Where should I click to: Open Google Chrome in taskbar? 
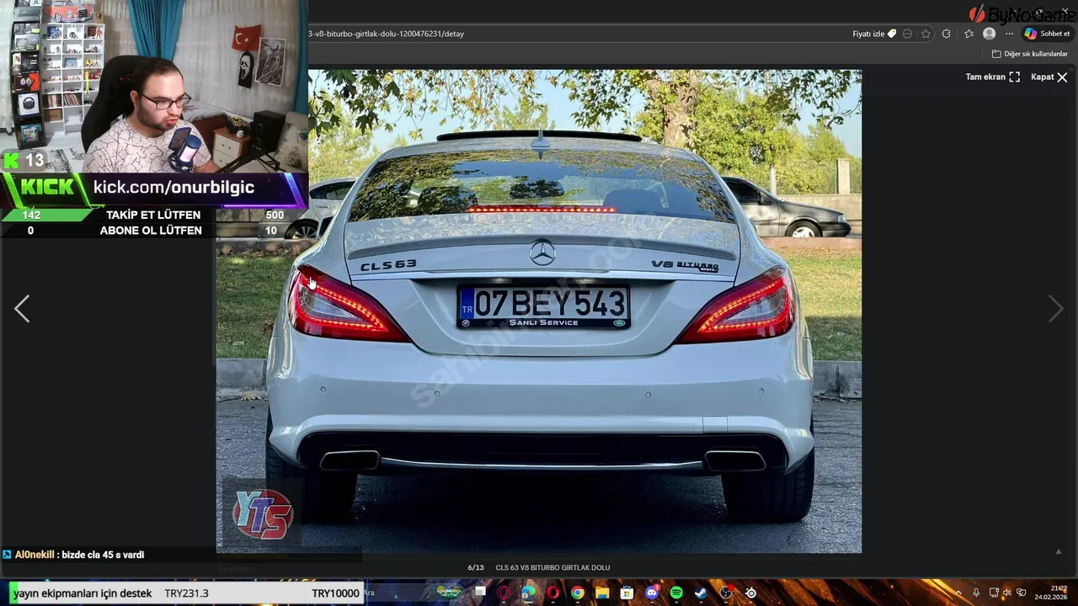point(578,593)
